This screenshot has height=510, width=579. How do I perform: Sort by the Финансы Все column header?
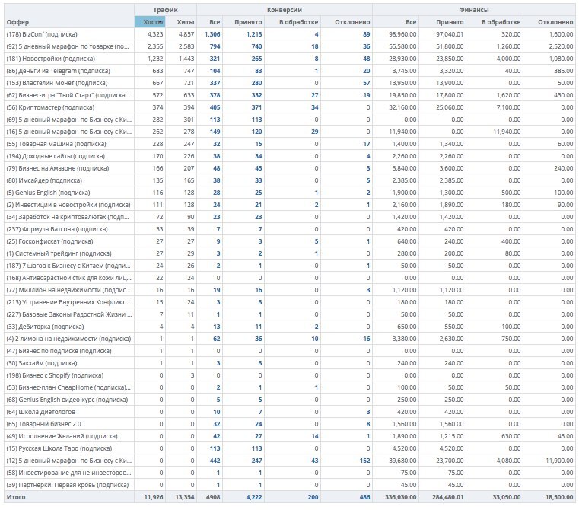411,22
